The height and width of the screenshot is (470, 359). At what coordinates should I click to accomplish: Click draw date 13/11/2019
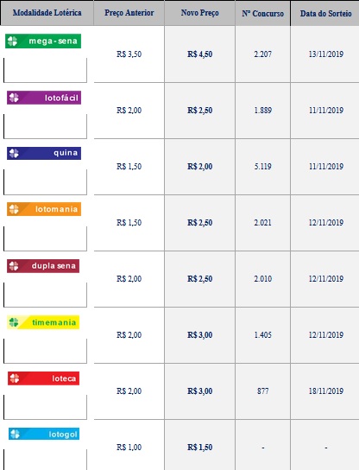click(x=326, y=54)
